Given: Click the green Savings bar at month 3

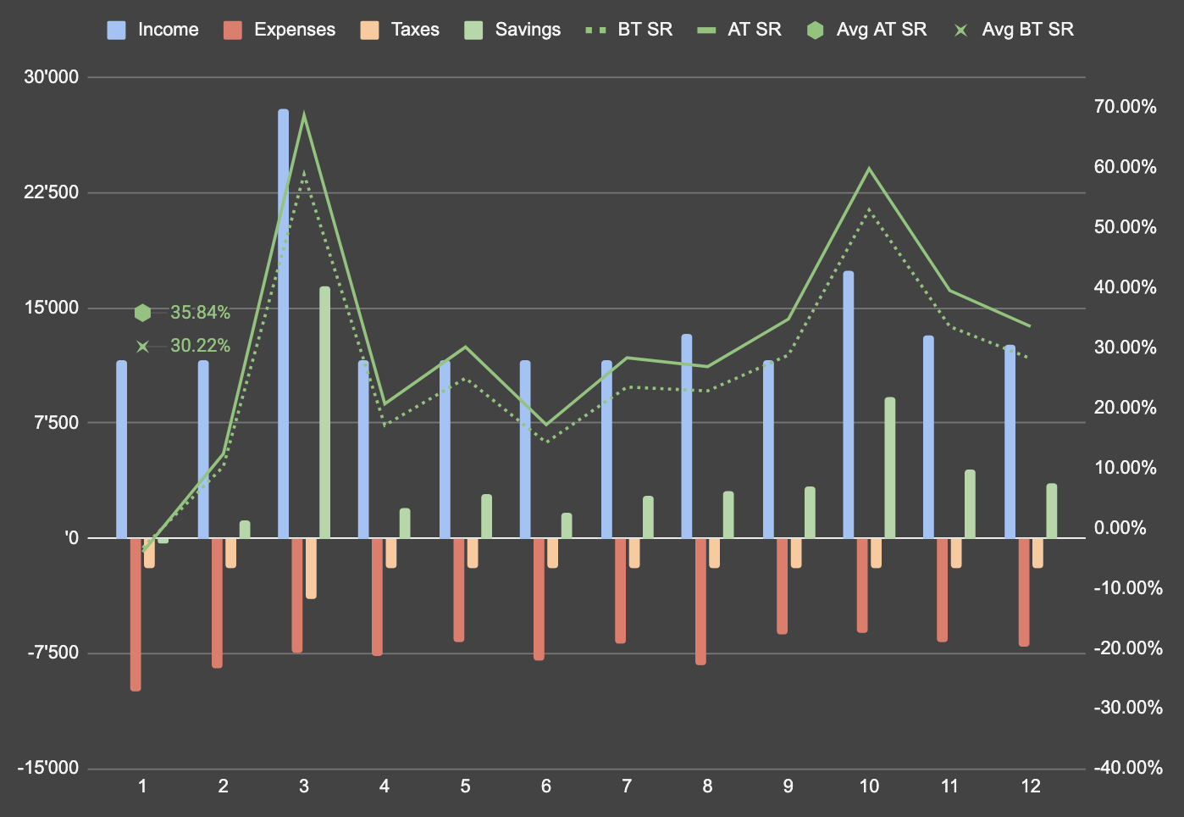Looking at the screenshot, I should (324, 412).
